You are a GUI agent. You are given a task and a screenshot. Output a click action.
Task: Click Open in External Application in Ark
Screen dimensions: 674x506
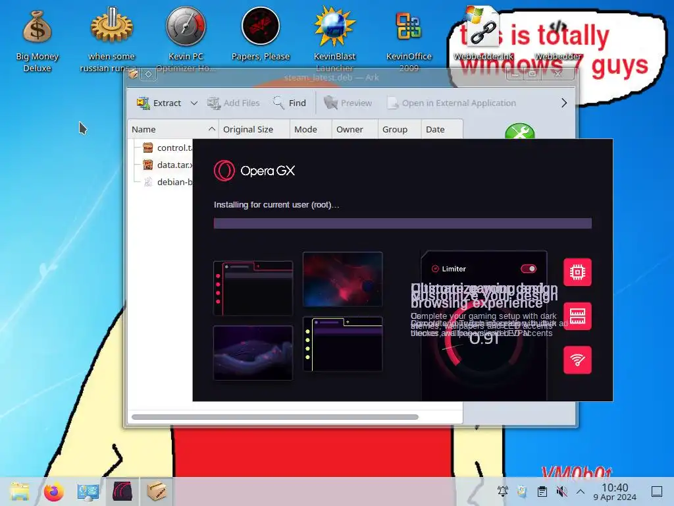click(x=452, y=103)
